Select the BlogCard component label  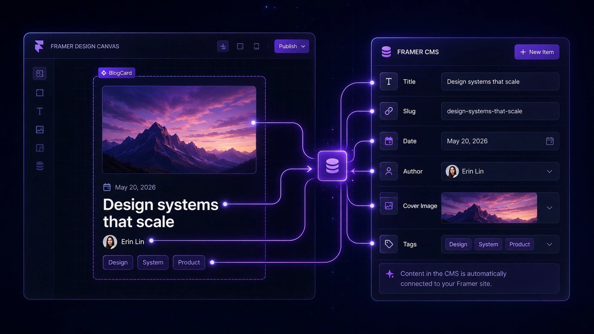[x=117, y=73]
